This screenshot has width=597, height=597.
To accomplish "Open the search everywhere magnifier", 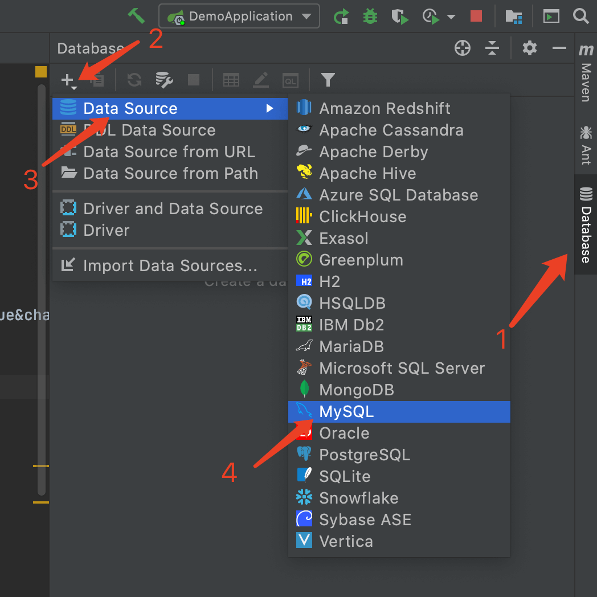I will coord(580,16).
